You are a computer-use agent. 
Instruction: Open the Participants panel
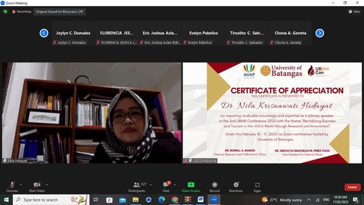tap(136, 187)
